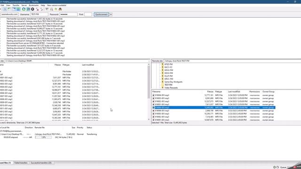Viewport: 301px width, 169px height.
Task: Click the Password input field
Action: coord(68,15)
